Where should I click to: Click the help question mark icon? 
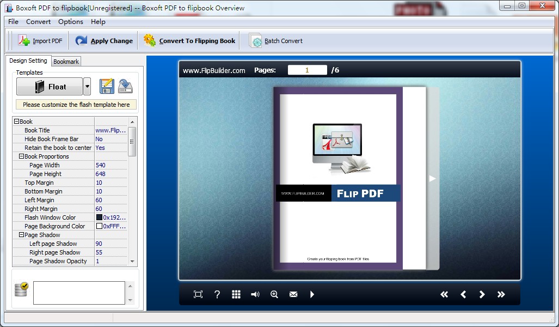[x=217, y=294]
